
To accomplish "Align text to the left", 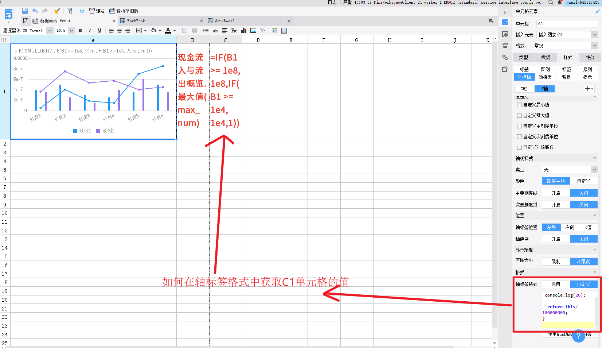I will [x=112, y=31].
